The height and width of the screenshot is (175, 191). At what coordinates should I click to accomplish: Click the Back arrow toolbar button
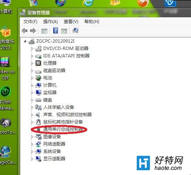[x=25, y=31]
